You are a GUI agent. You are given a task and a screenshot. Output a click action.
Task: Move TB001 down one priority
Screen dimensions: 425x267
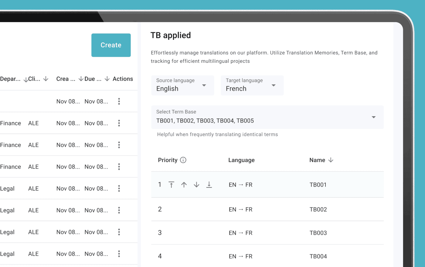tap(196, 185)
